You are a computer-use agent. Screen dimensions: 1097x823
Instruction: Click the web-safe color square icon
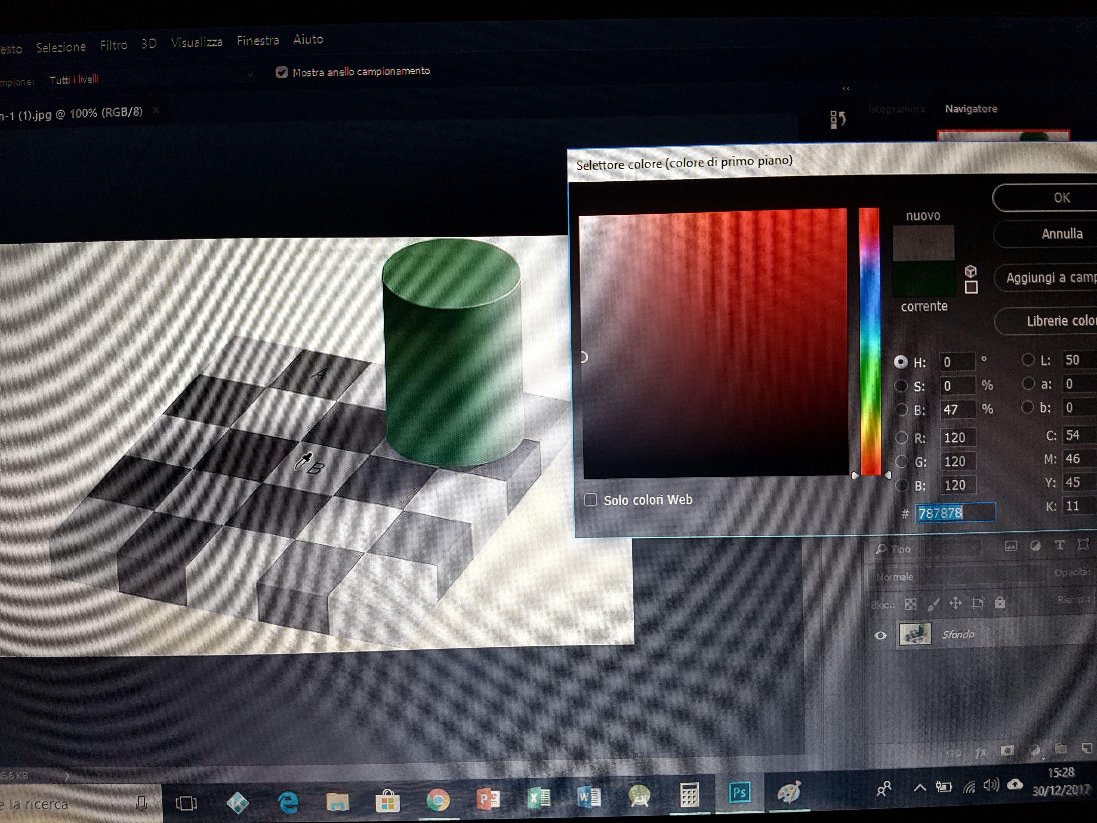(x=971, y=287)
